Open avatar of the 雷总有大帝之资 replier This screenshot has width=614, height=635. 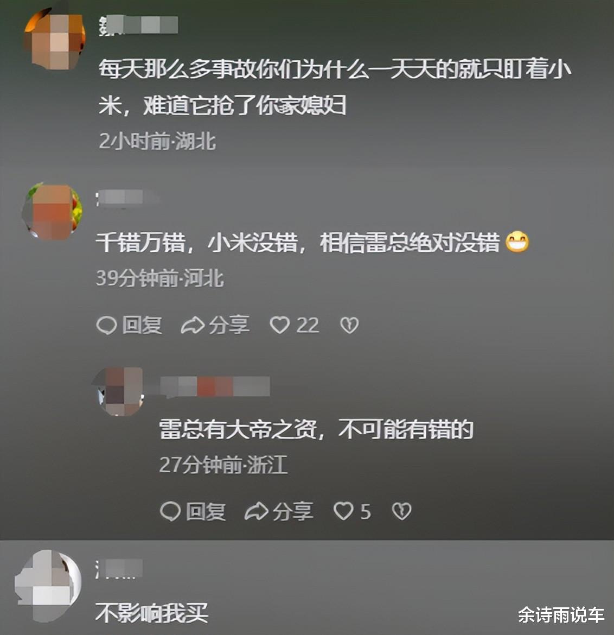point(119,391)
